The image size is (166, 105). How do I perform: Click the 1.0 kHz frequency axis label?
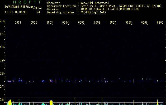click(2, 47)
